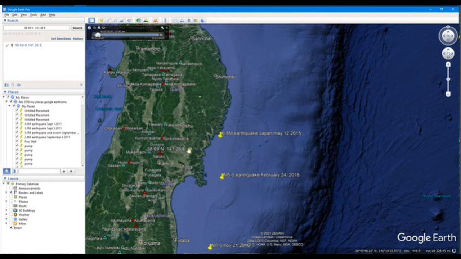Image resolution: width=461 pixels, height=259 pixels.
Task: Expand the 3D Buildings layer node
Action: pos(6,210)
